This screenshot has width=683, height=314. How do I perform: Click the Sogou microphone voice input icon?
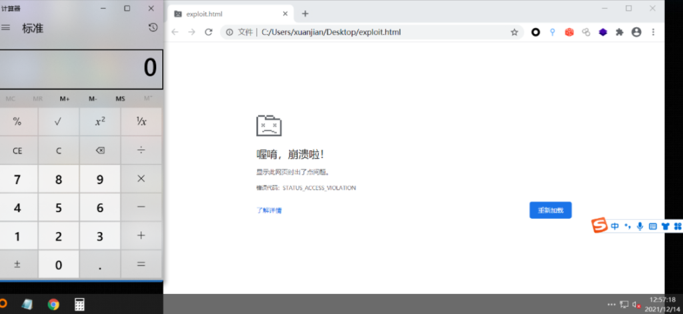640,226
